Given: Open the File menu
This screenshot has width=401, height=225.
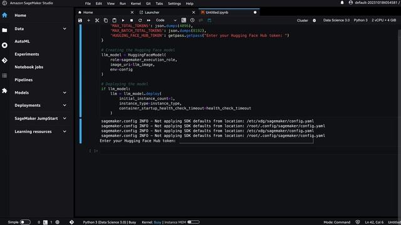Looking at the screenshot, I should point(88,4).
